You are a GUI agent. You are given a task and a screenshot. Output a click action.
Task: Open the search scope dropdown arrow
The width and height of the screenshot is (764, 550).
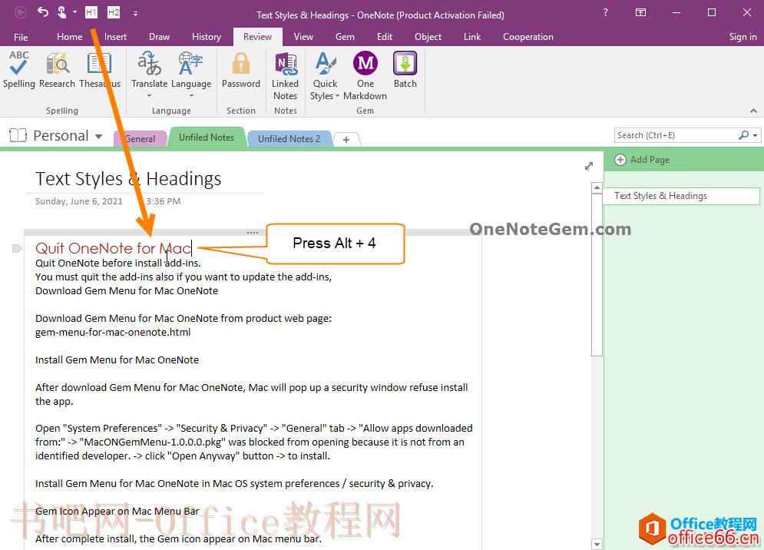pos(755,135)
